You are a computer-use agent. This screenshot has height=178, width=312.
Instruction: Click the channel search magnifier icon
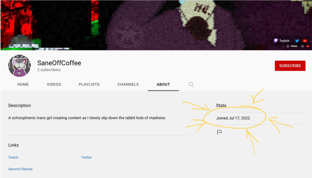[191, 85]
